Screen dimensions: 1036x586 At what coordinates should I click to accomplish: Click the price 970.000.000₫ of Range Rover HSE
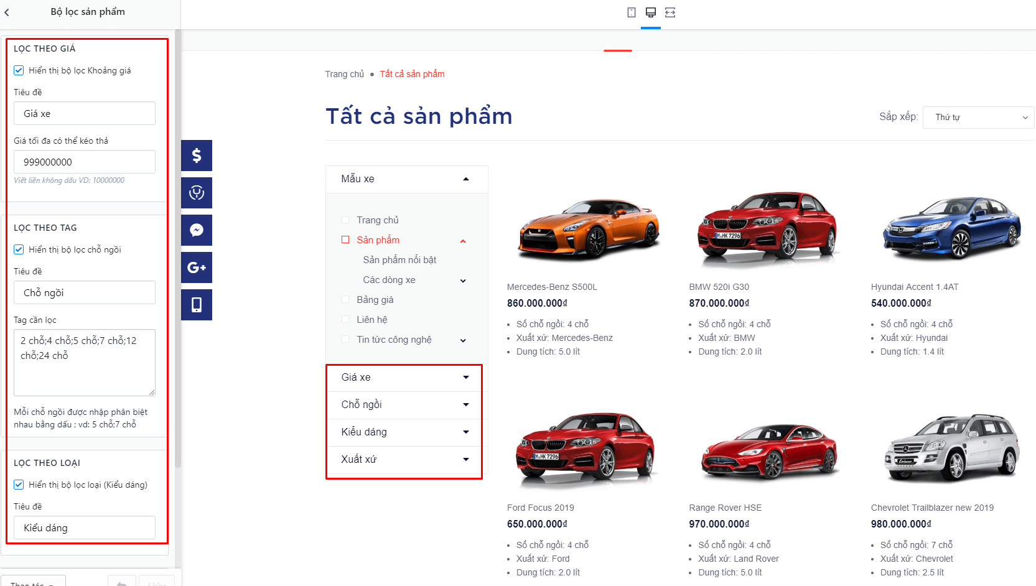click(719, 524)
